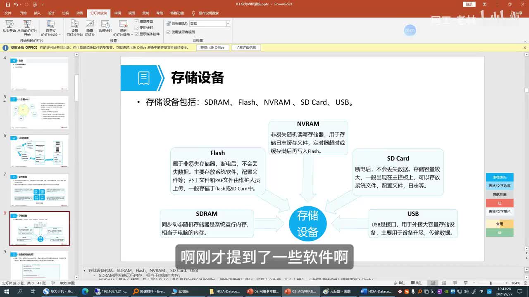Image resolution: width=529 pixels, height=297 pixels.
Task: Click 红 red color swatch
Action: click(500, 203)
